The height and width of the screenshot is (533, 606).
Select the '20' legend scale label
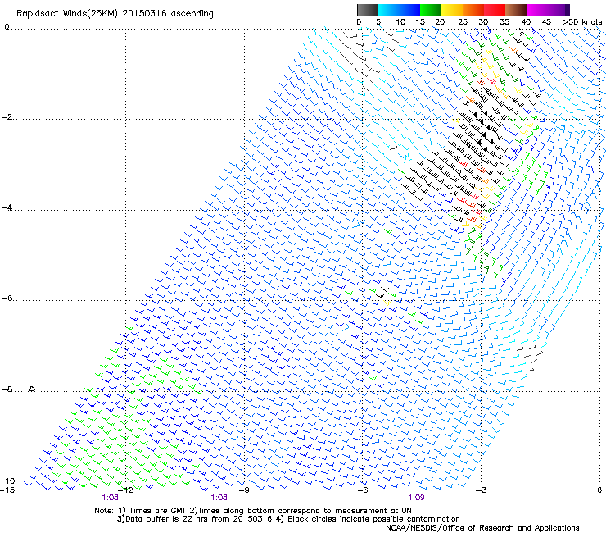(440, 22)
